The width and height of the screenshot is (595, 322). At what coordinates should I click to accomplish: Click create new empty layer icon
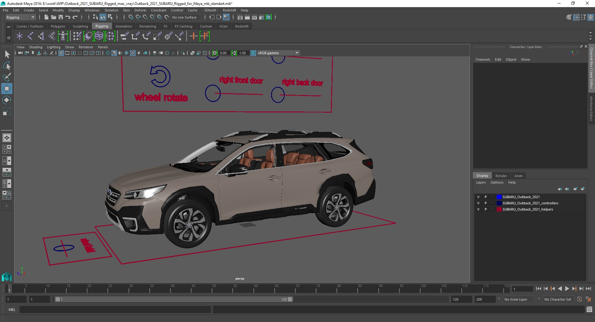[575, 189]
